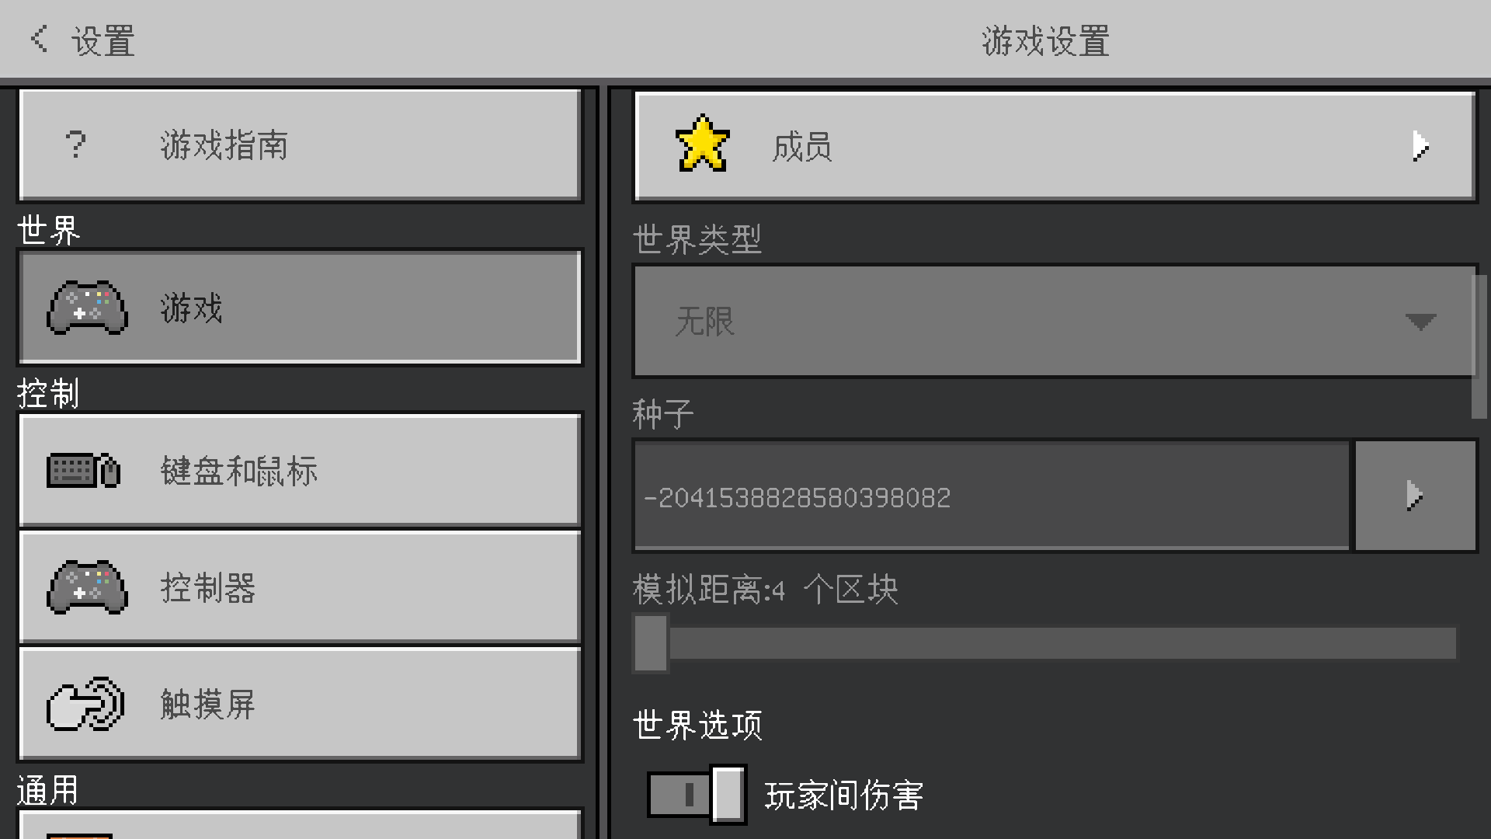The image size is (1491, 839).
Task: Click the touch hand icon beside 触摸屏
Action: (85, 704)
